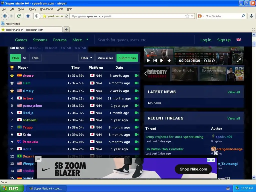Image resolution: width=256 pixels, height=192 pixels.
Task: Go to the Forums navigation link
Action: tap(60, 40)
